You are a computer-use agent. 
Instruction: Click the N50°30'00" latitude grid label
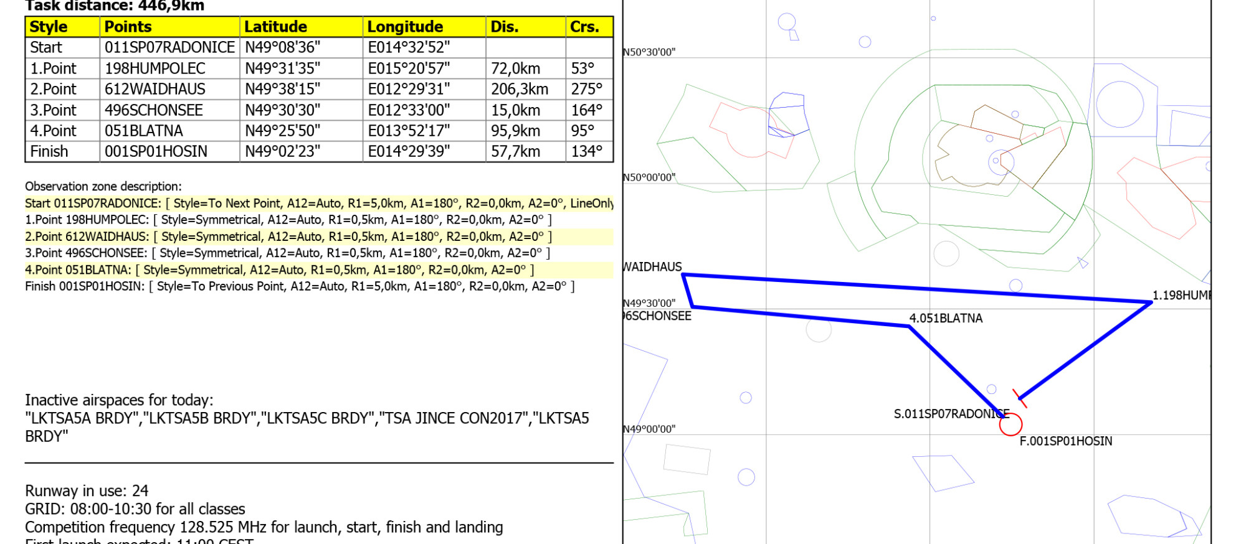click(x=649, y=52)
